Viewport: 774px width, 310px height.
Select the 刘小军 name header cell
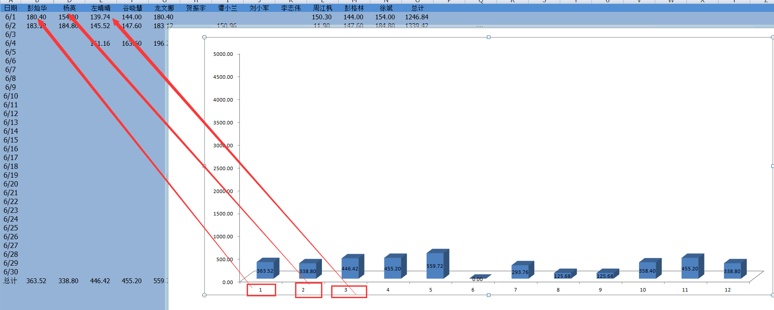tap(259, 8)
